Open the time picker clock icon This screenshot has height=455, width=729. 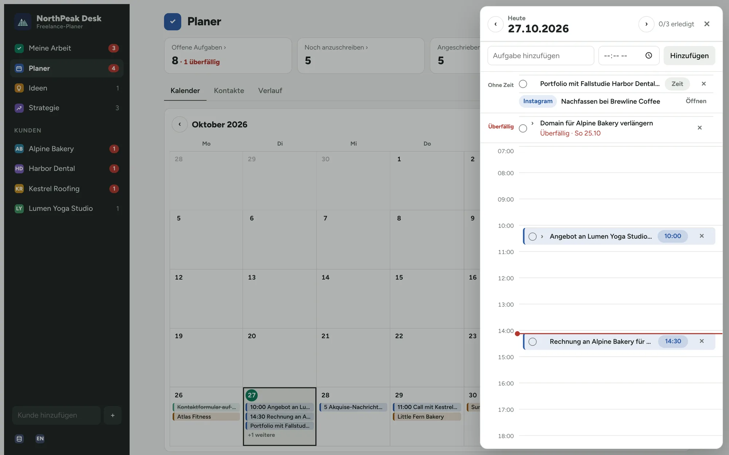click(x=649, y=55)
